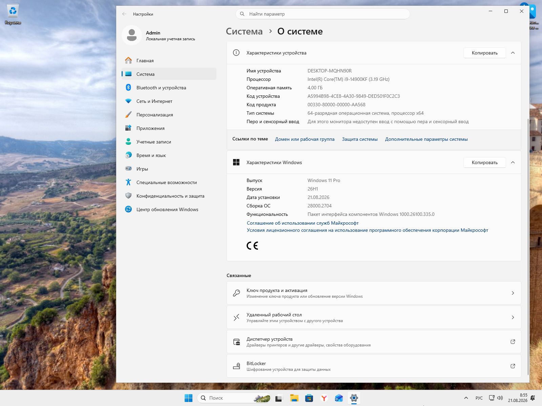Open the Приложения settings section
The image size is (542, 406).
click(169, 128)
